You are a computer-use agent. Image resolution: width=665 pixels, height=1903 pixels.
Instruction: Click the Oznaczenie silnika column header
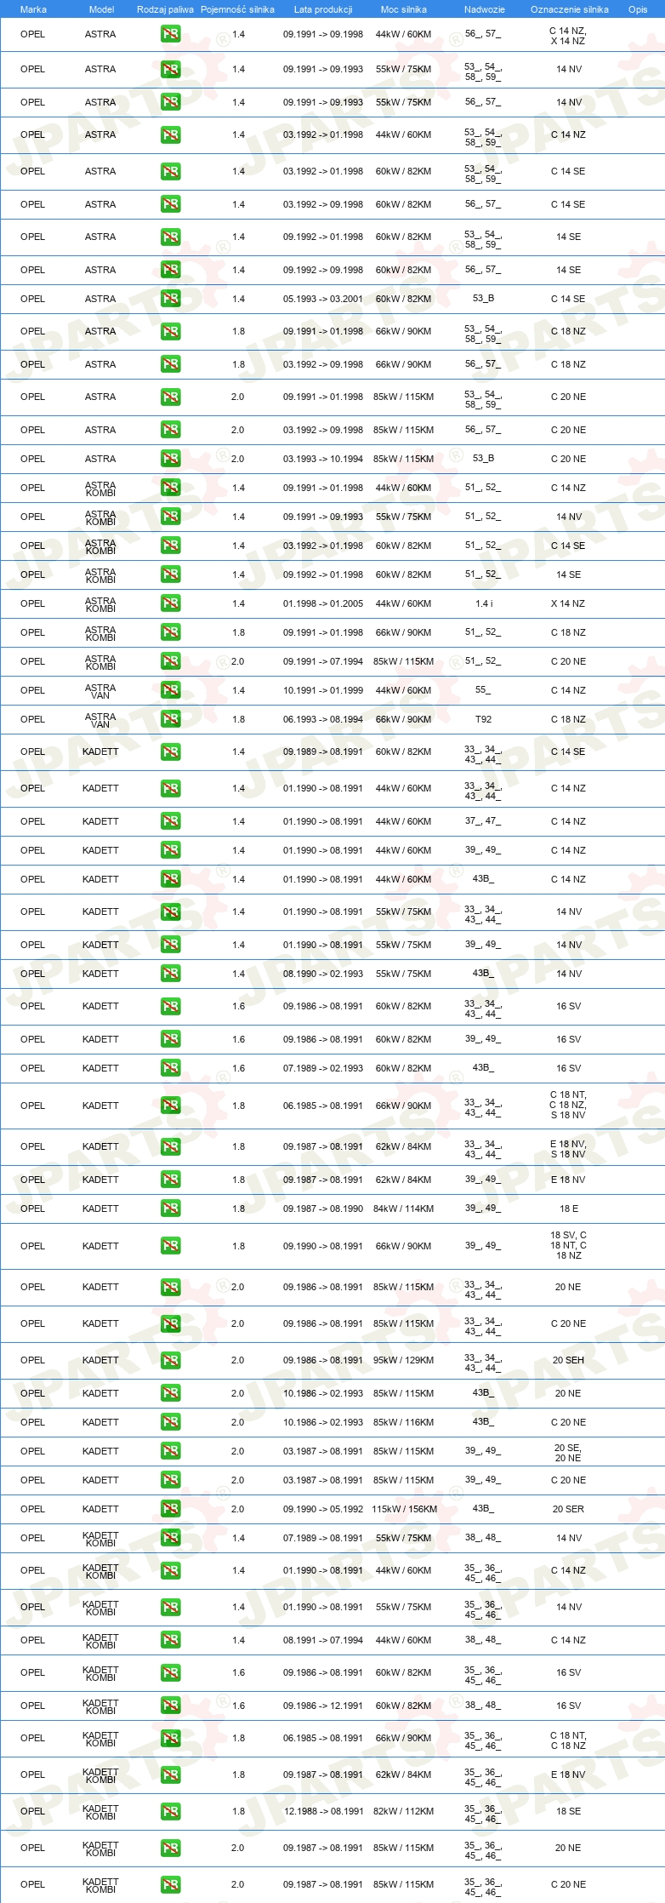click(x=569, y=9)
